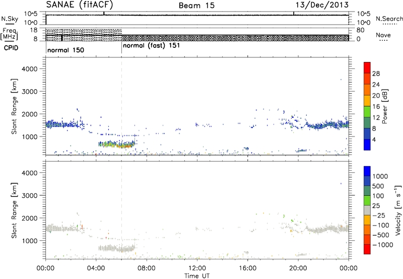Screen dimensions: 403x279
Task: Click the Nave legend label
Action: [x=383, y=35]
